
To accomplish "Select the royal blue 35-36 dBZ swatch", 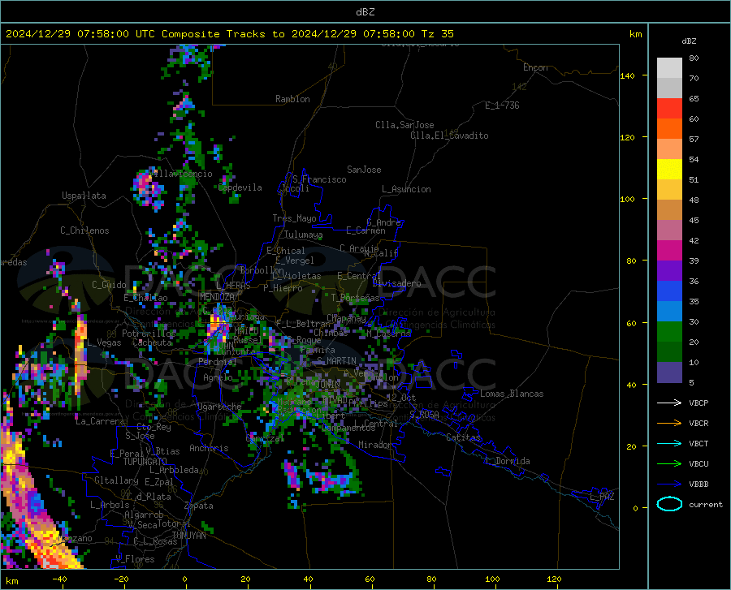I will 669,291.
